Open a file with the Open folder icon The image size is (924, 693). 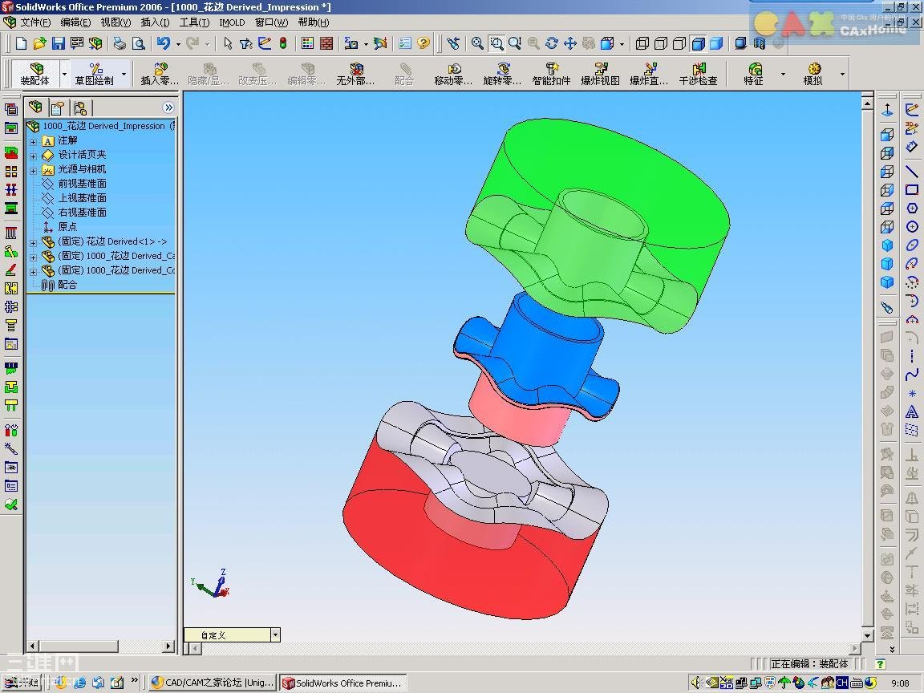39,43
